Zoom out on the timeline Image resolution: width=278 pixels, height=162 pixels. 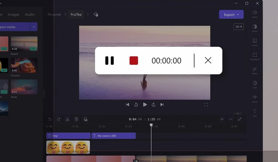coord(231,119)
